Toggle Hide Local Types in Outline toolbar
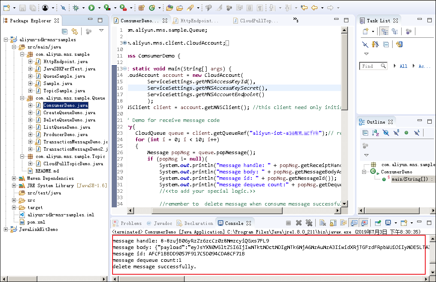Image resolution: width=436 pixels, height=282 pixels. (417, 133)
